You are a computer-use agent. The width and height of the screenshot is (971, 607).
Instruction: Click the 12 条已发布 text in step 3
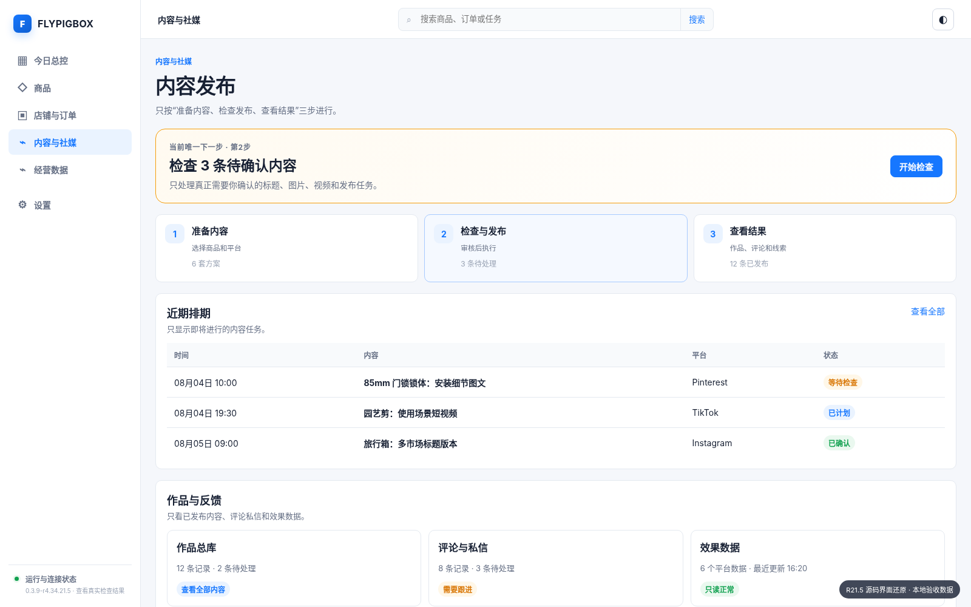pyautogui.click(x=749, y=263)
